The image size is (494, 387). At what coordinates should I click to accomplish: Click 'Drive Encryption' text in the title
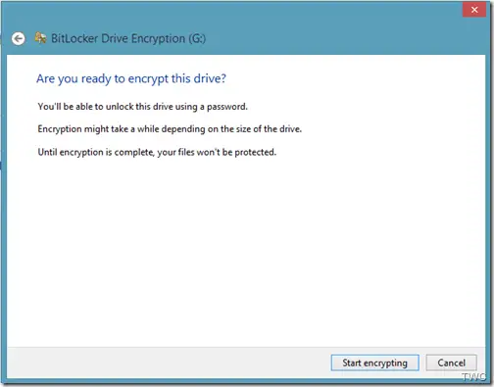(x=143, y=38)
